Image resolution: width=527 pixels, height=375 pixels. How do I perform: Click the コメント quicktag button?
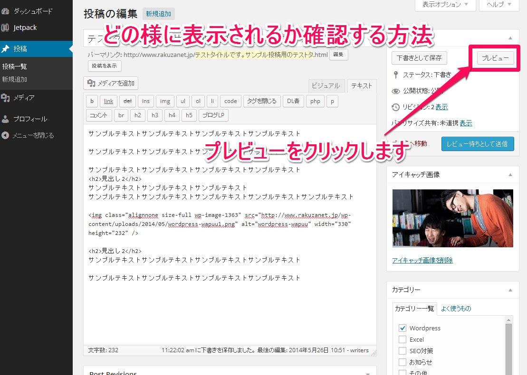(98, 115)
